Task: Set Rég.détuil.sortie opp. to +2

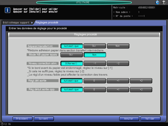Action: [x=141, y=90]
